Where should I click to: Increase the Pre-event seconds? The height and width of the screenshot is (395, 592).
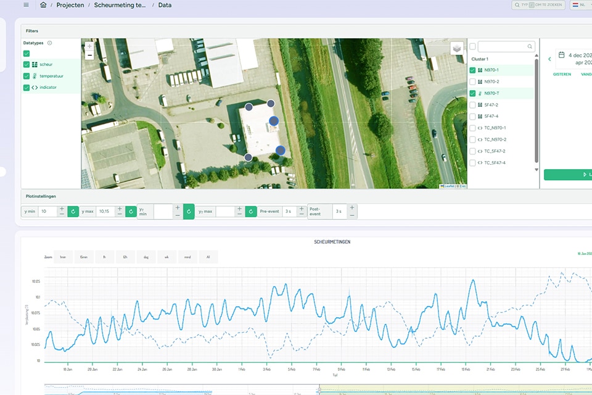pos(302,209)
